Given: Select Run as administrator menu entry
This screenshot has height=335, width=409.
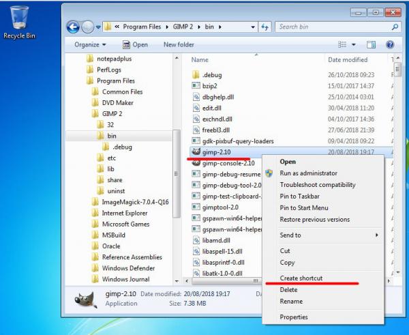Looking at the screenshot, I should pyautogui.click(x=308, y=173).
